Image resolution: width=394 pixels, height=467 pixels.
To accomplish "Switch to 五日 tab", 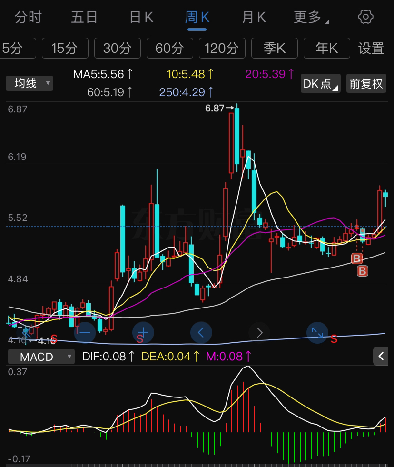I will pyautogui.click(x=84, y=17).
